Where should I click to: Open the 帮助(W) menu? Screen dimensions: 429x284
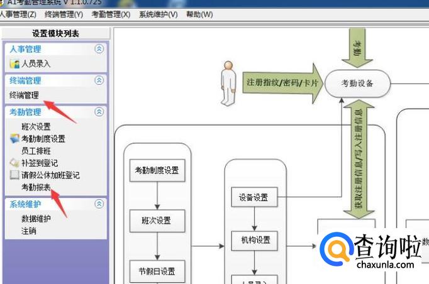click(x=199, y=14)
